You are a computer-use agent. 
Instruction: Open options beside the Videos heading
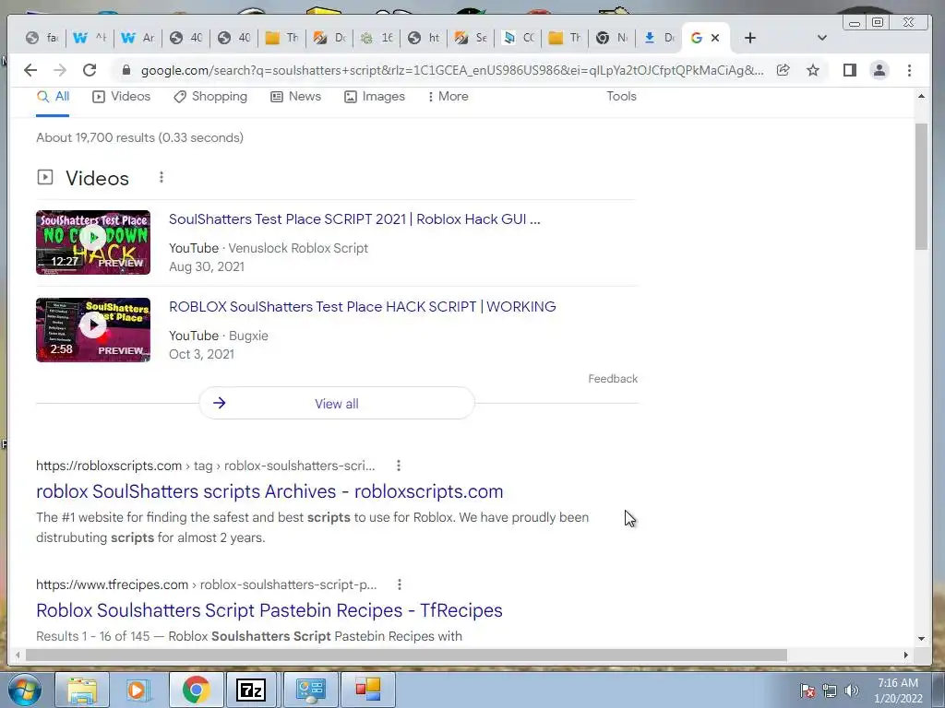click(x=161, y=178)
